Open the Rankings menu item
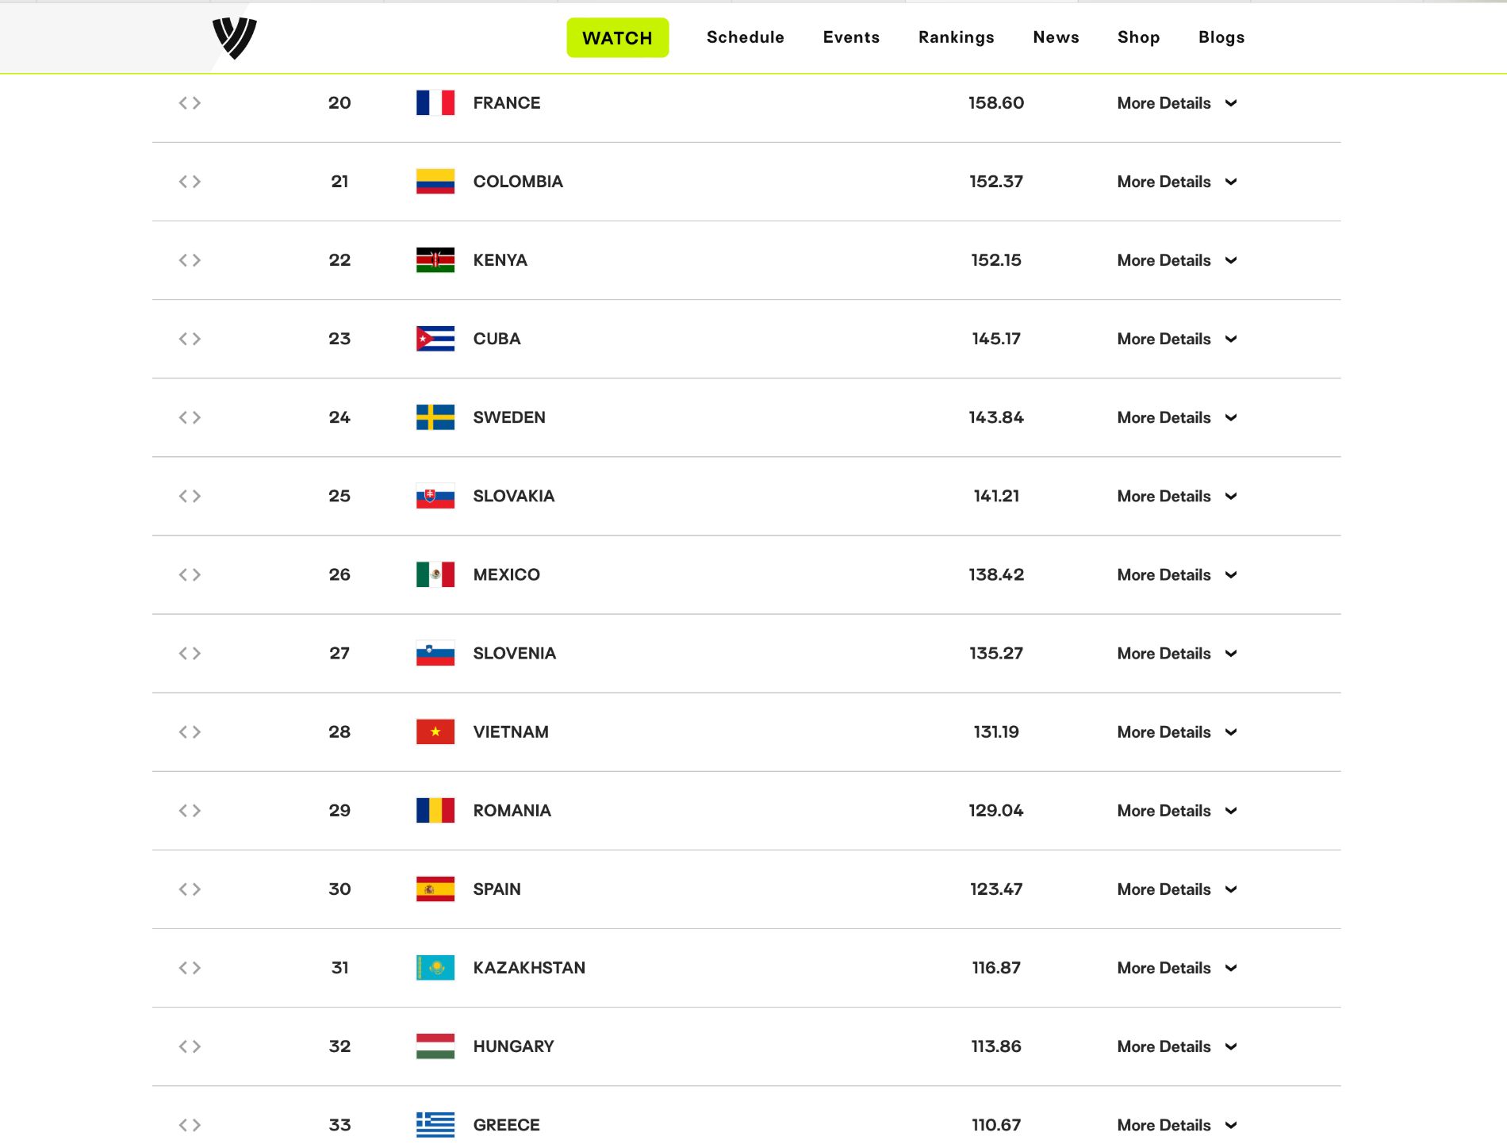 (x=957, y=37)
